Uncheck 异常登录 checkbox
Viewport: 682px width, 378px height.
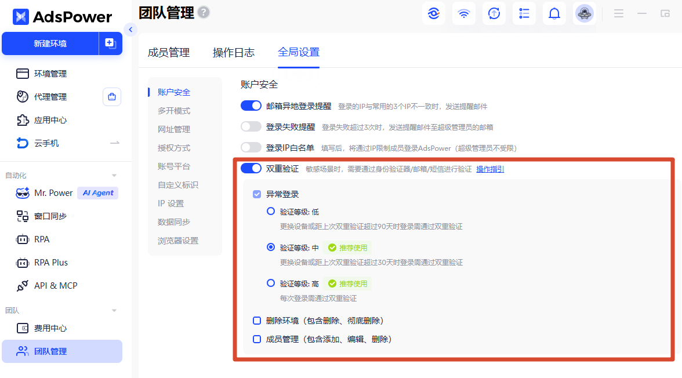[x=257, y=194]
